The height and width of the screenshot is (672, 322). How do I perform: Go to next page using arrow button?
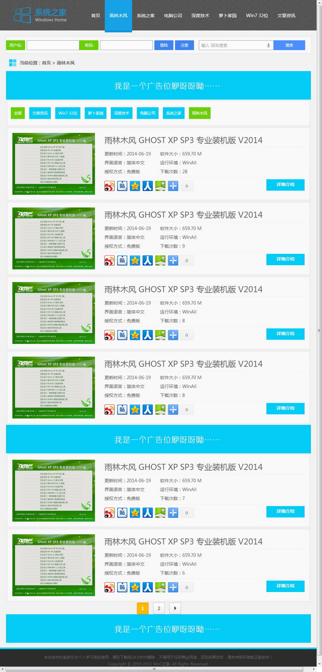pyautogui.click(x=175, y=608)
